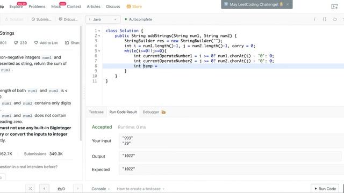Open the Discuss nav item

pos(113,6)
